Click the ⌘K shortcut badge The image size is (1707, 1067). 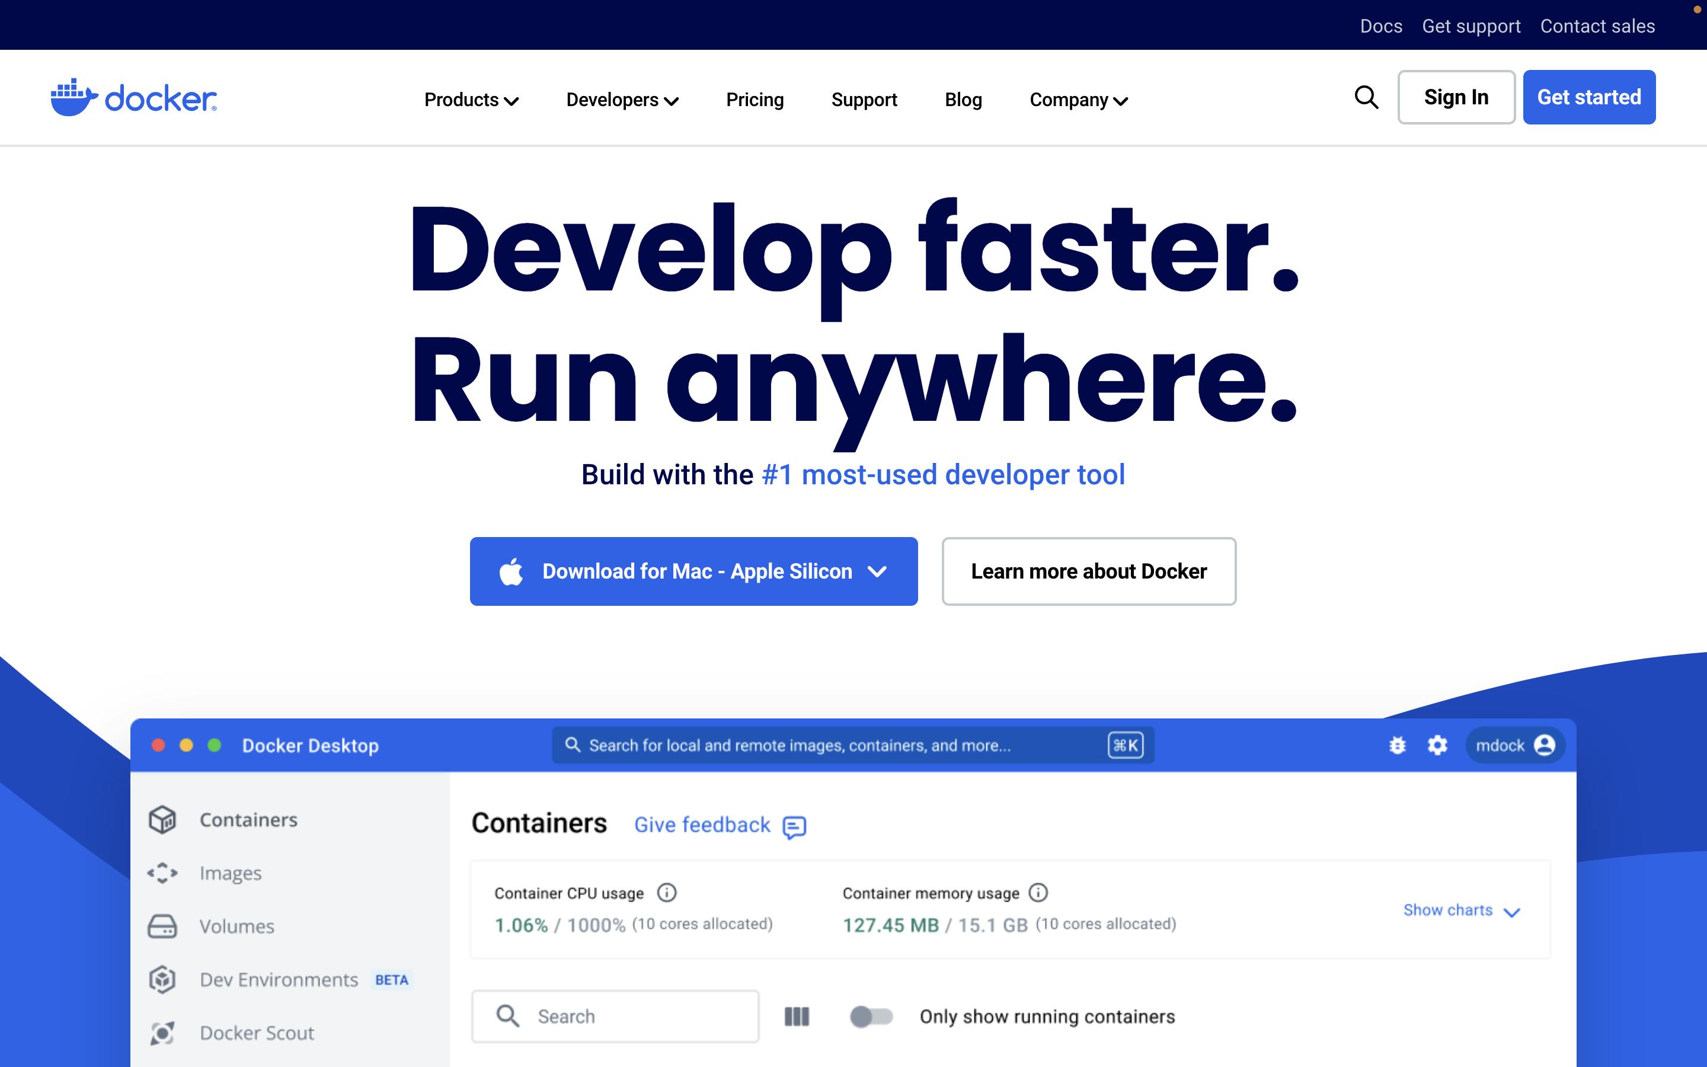(1126, 745)
